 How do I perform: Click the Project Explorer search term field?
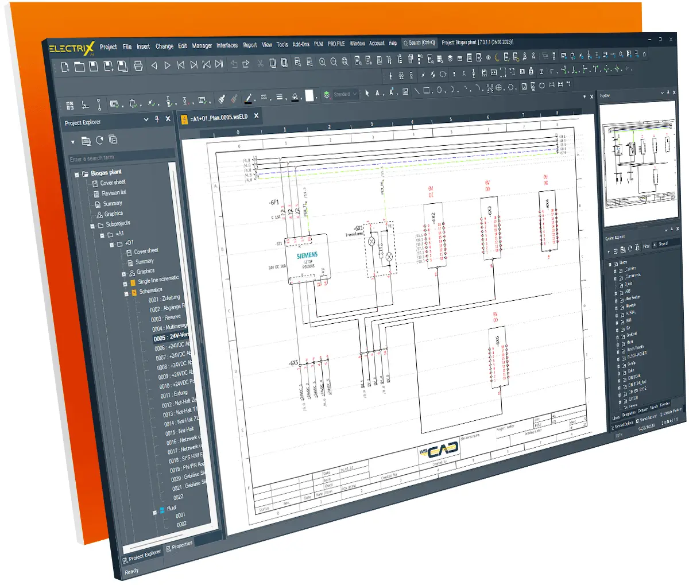pos(121,156)
